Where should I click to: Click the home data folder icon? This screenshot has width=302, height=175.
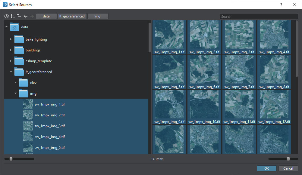point(14,27)
